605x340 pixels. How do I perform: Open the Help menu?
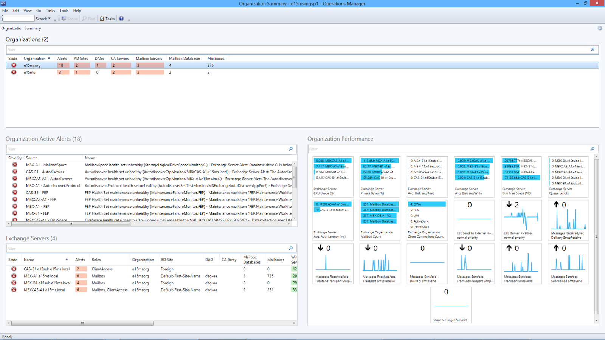coord(77,11)
